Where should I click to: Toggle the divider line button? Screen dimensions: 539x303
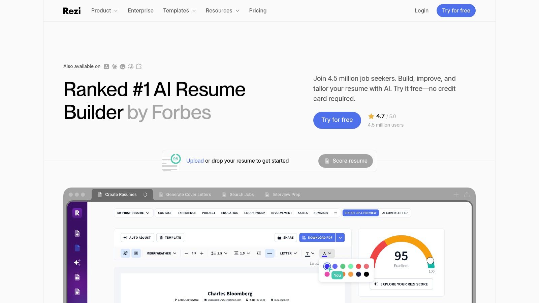269,253
